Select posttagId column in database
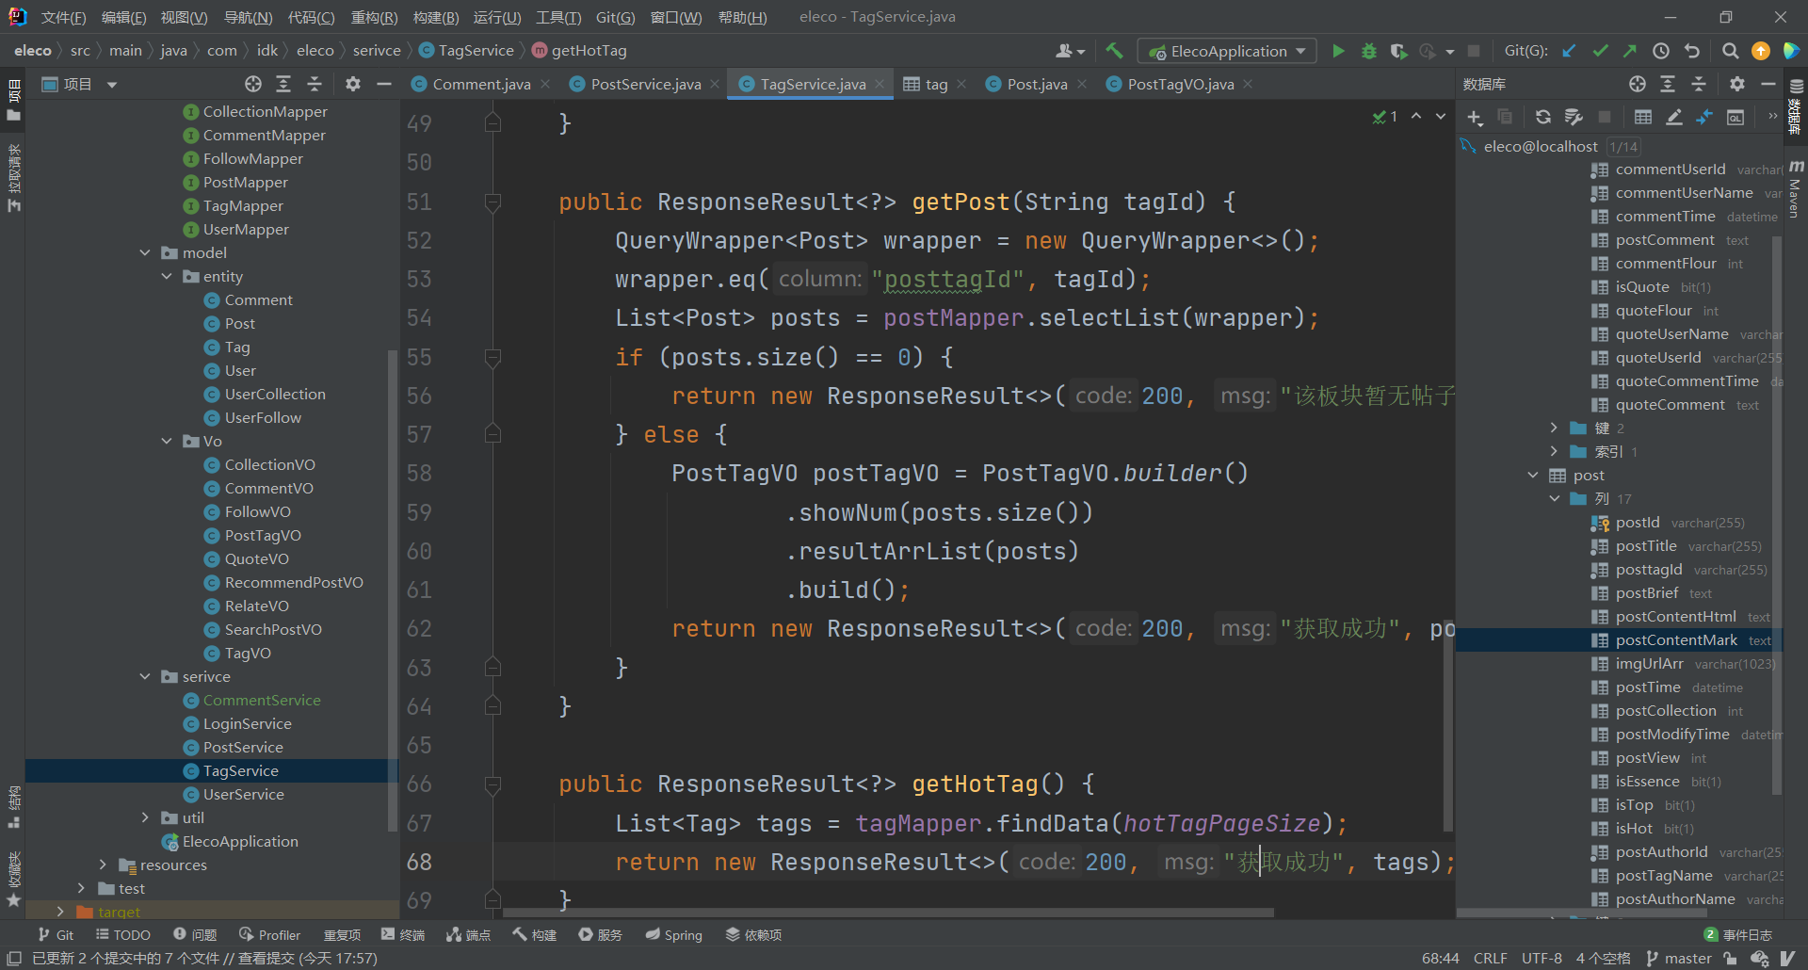 1649,569
